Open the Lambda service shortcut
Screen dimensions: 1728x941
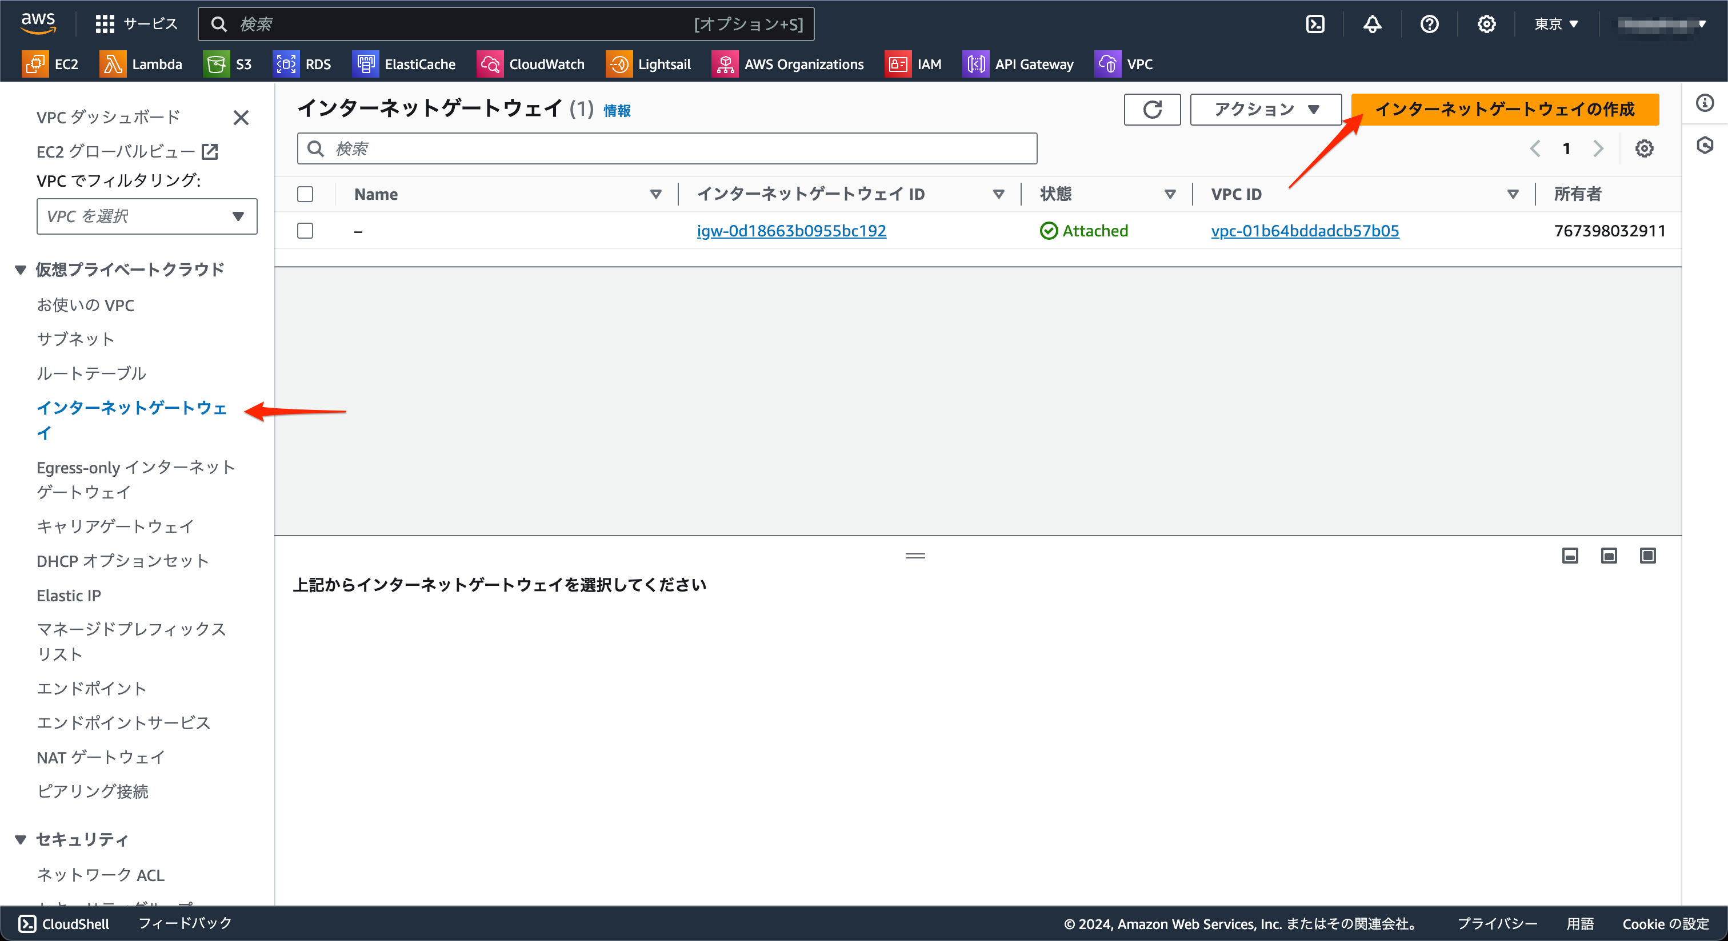point(142,64)
